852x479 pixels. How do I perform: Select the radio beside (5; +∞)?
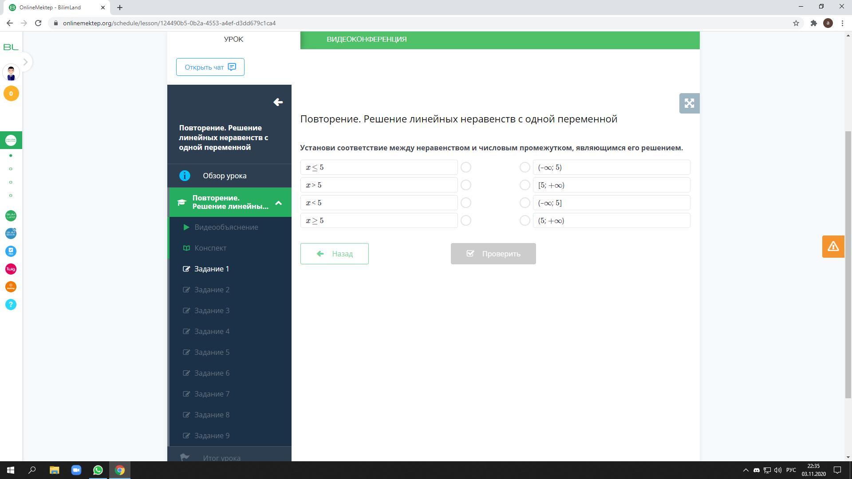tap(525, 220)
